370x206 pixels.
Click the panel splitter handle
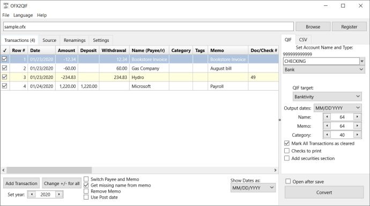click(280, 120)
